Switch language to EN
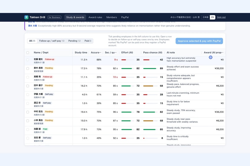 (x=212, y=17)
